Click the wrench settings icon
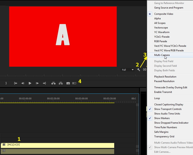This screenshot has height=155, width=193. (x=138, y=70)
